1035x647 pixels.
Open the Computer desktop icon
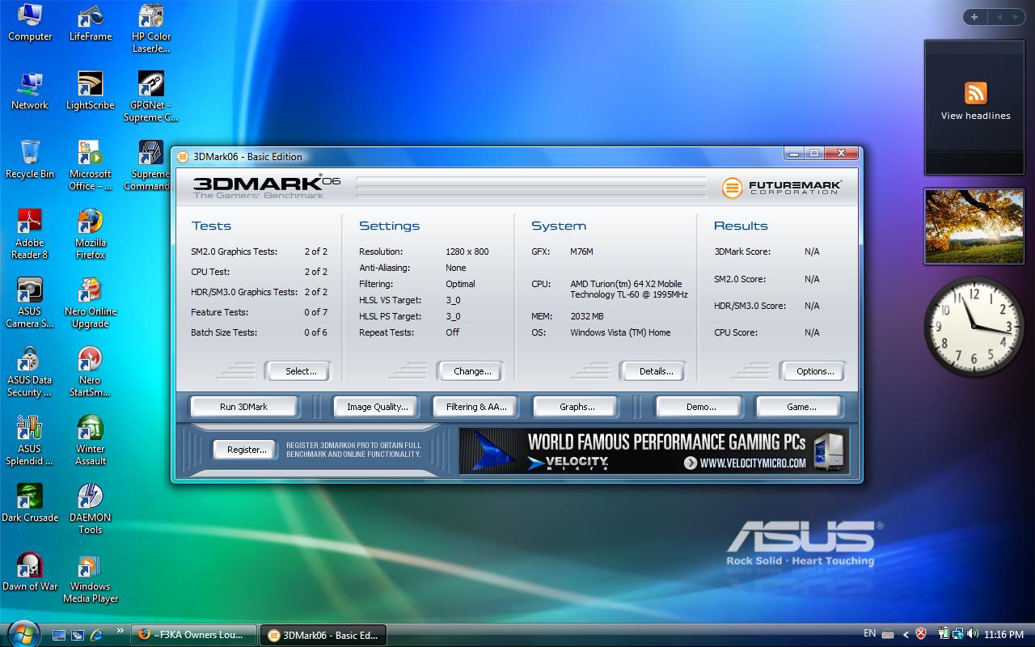30,23
